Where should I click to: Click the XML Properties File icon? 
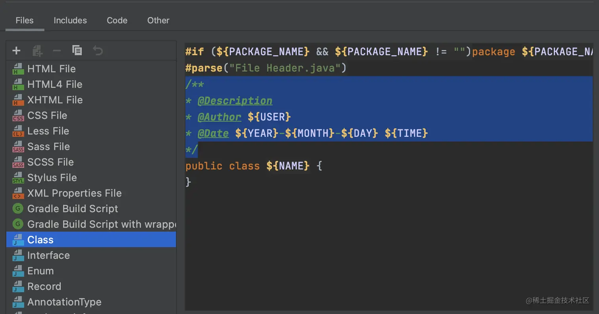pyautogui.click(x=18, y=193)
